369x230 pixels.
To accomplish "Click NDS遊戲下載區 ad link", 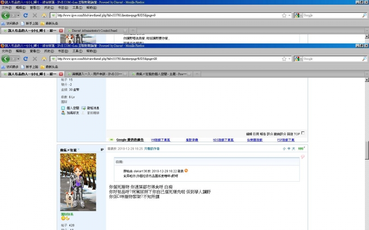I will coord(224,139).
